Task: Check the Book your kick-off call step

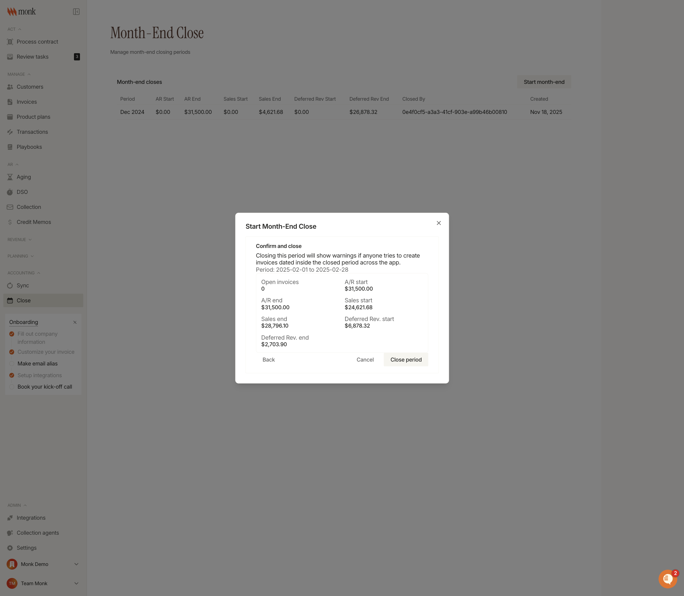Action: pyautogui.click(x=12, y=387)
